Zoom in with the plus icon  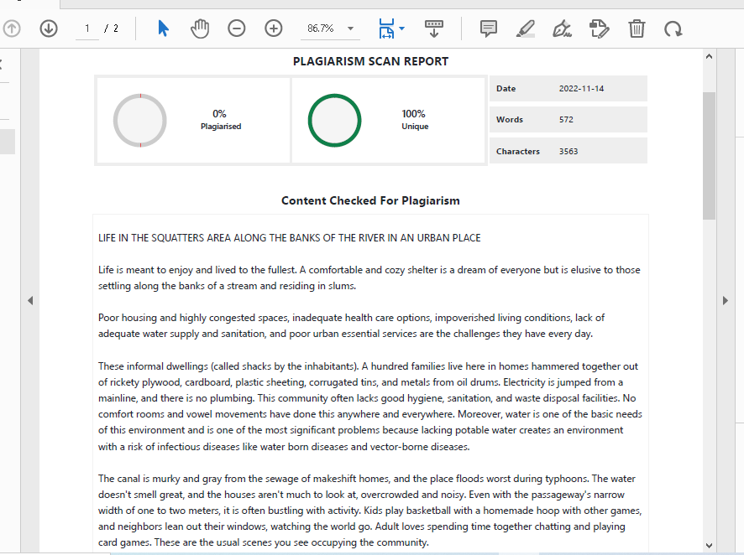click(273, 29)
